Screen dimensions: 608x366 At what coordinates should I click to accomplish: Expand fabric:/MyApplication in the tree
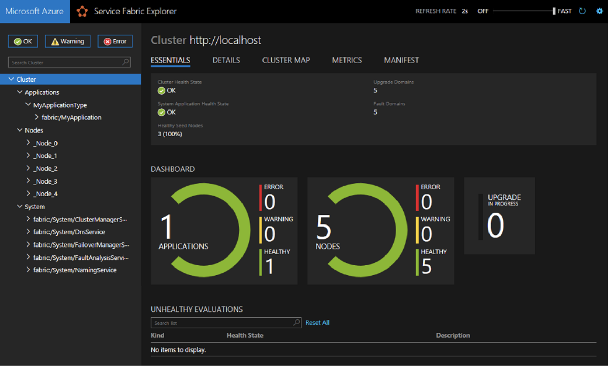click(x=37, y=117)
